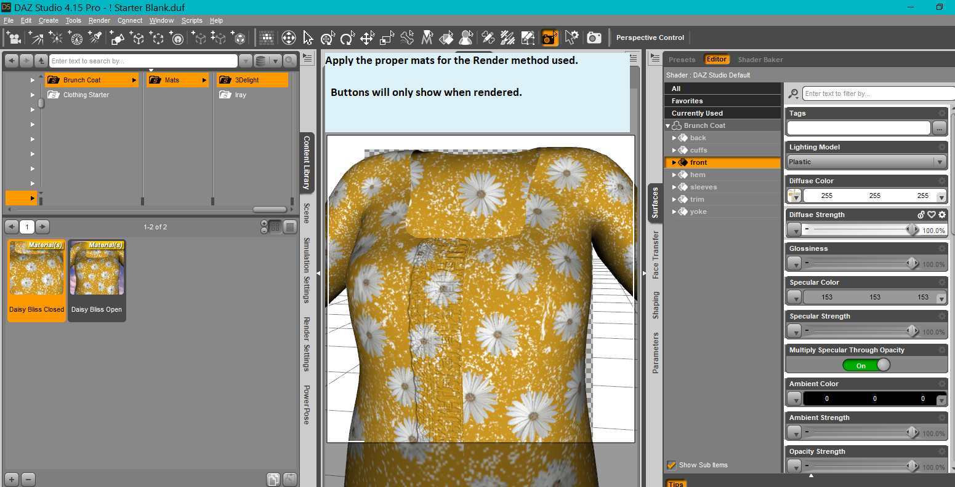Expand the front surface item
Screen dimensions: 955x487
click(674, 162)
